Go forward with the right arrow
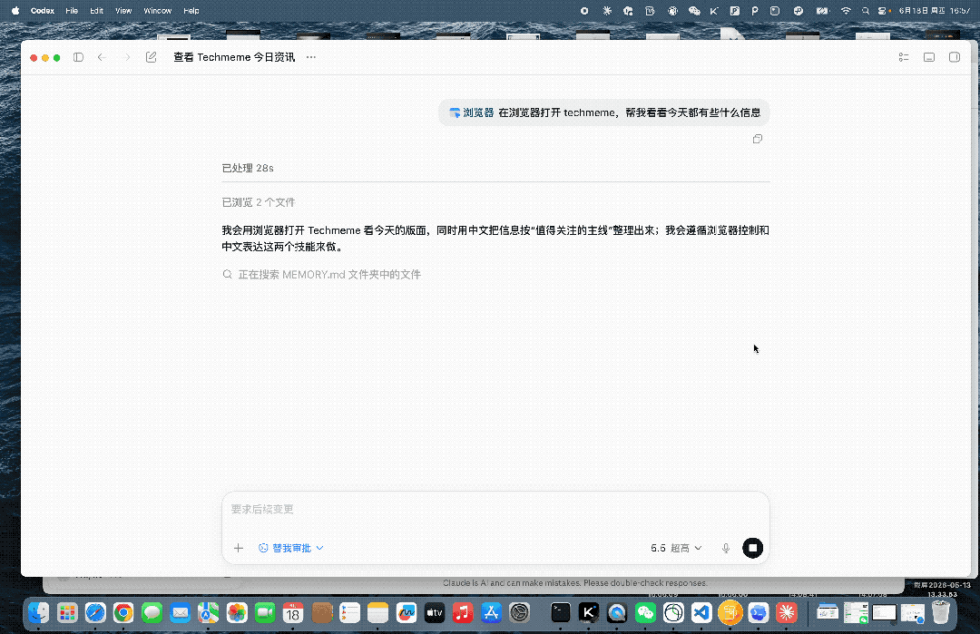This screenshot has height=634, width=980. [x=128, y=57]
